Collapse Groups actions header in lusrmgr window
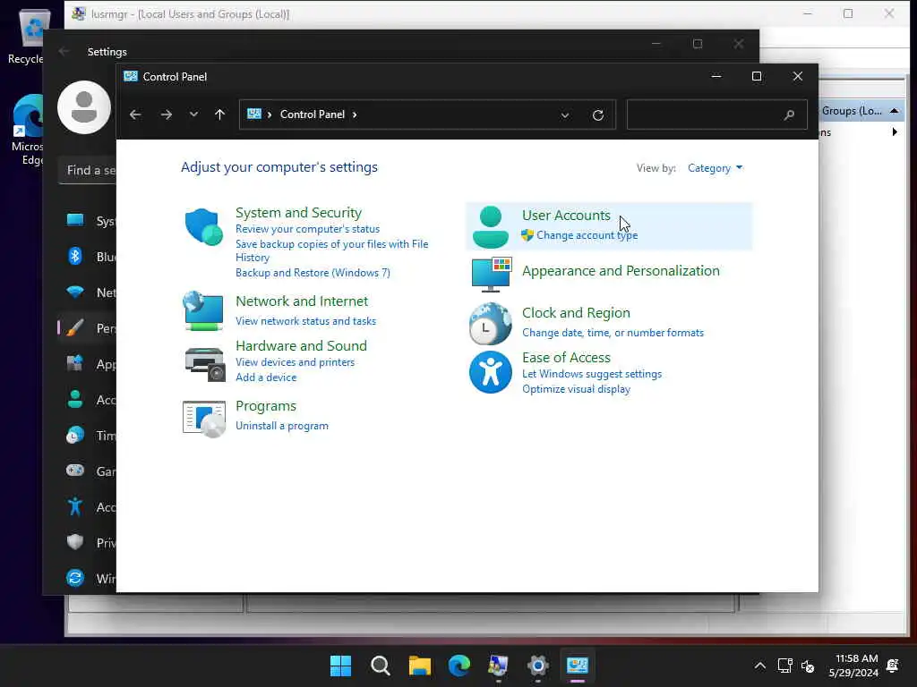 coord(895,110)
